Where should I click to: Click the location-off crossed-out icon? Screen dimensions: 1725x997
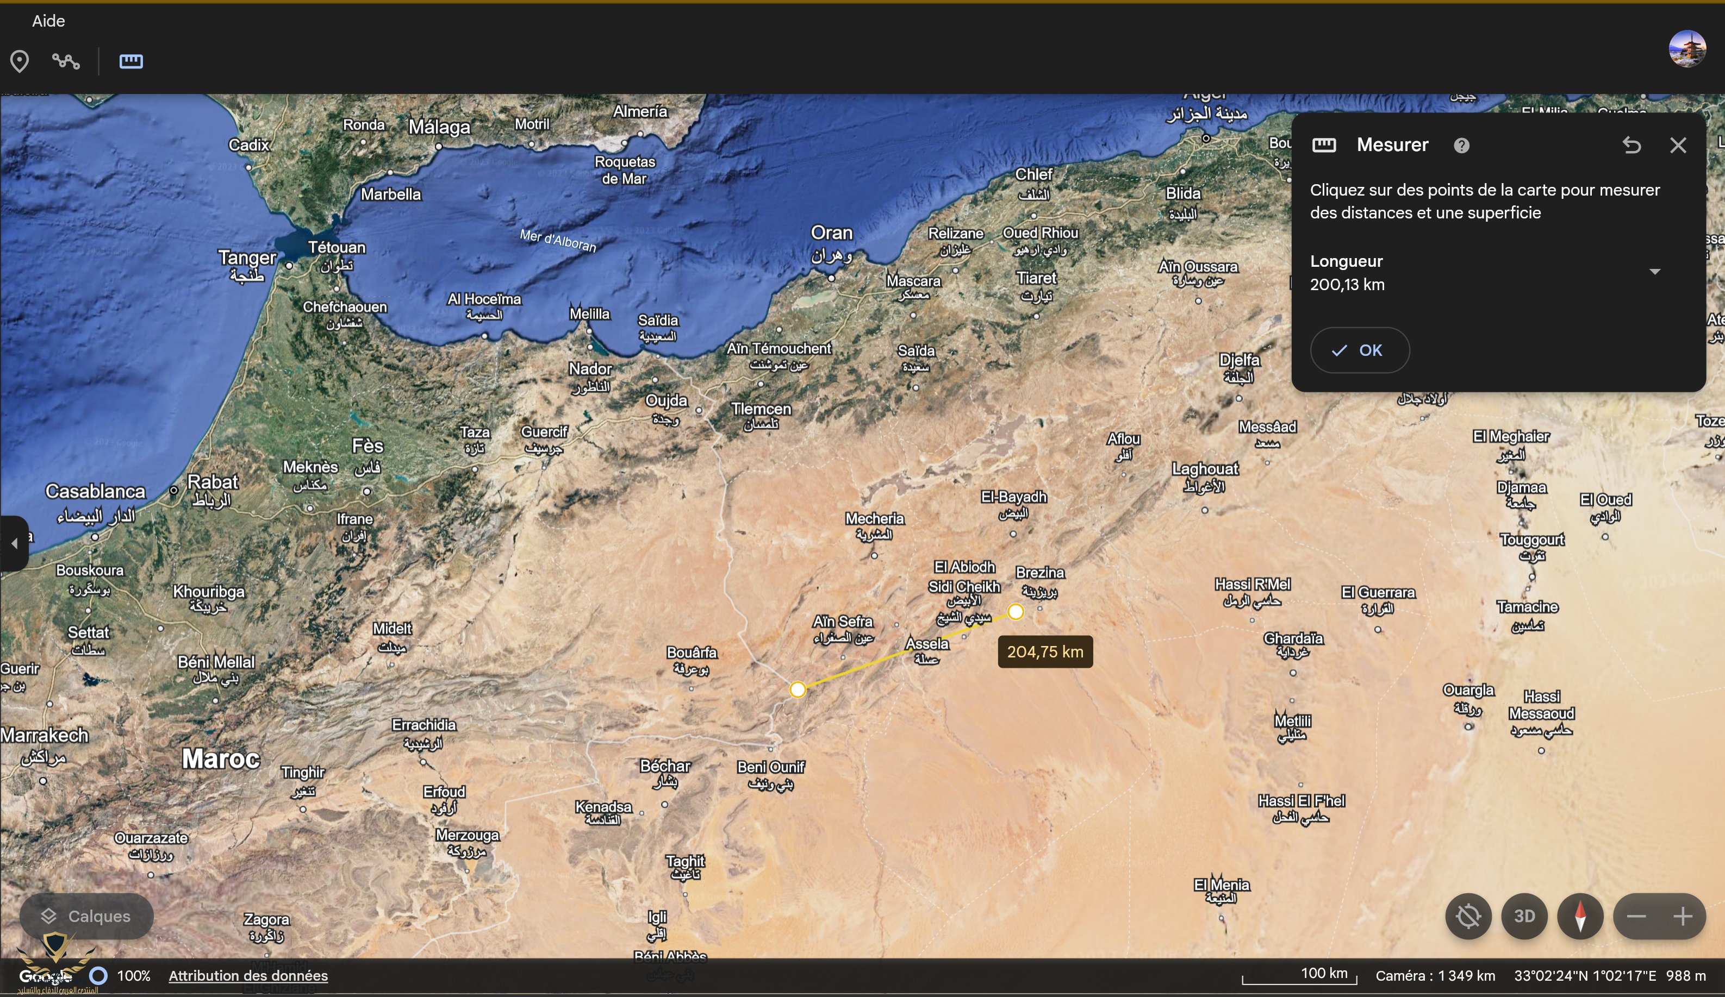[1468, 916]
